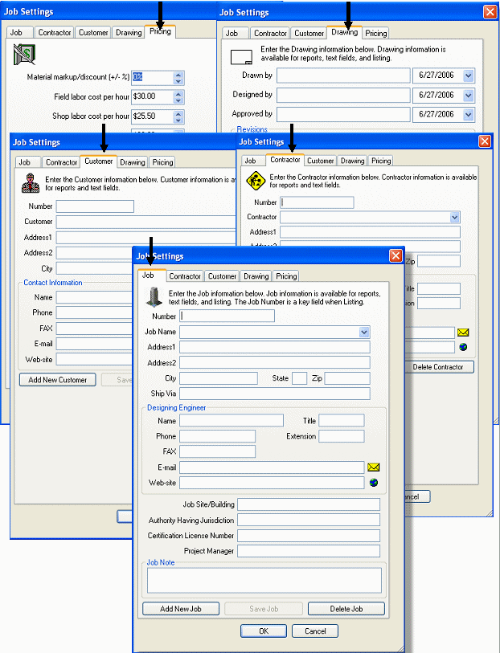Open the Job Name dropdown list

364,332
